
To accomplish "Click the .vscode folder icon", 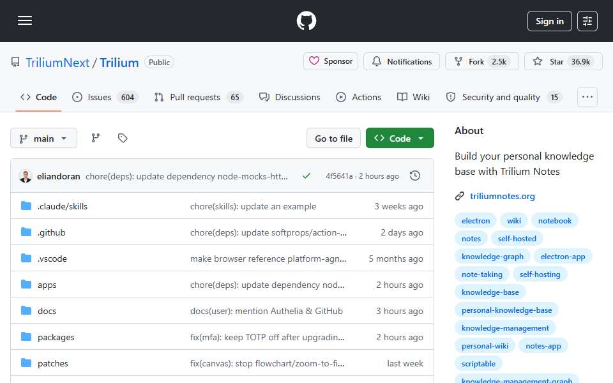I will pos(26,259).
